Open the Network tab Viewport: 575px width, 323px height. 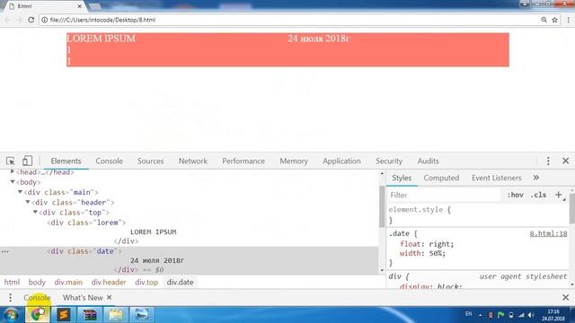193,161
